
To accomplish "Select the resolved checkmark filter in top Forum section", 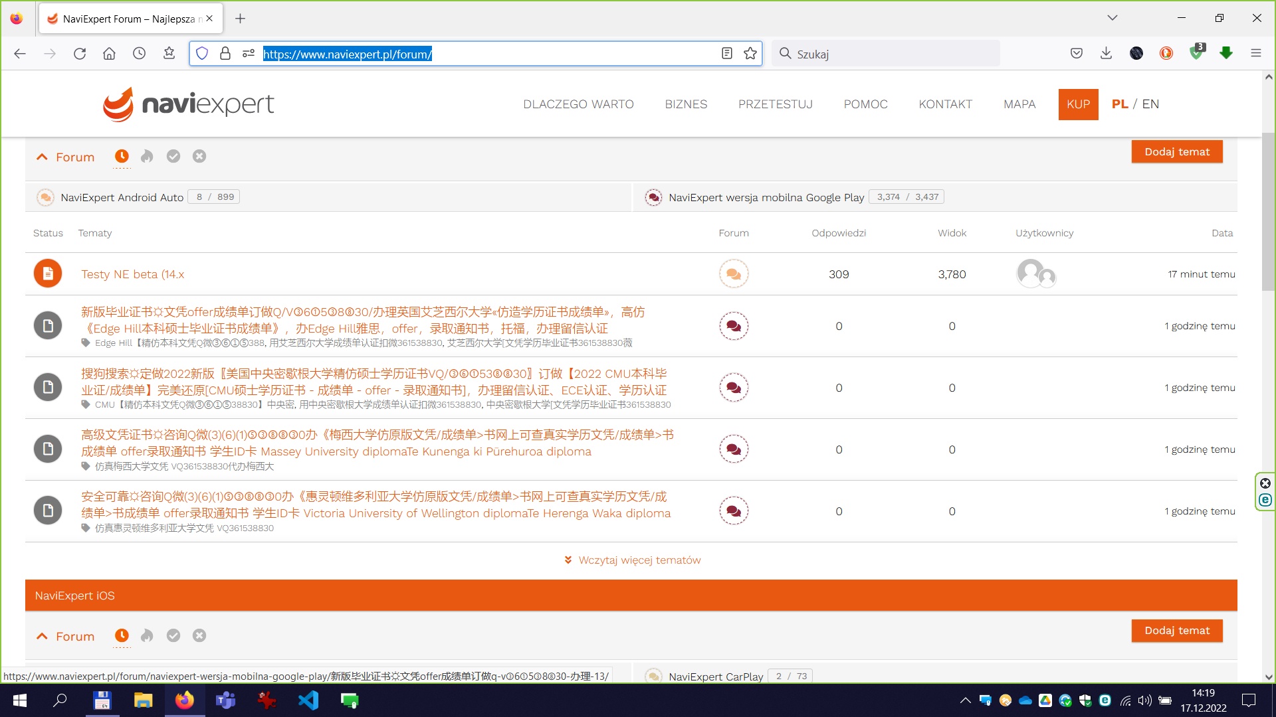I will pyautogui.click(x=173, y=156).
